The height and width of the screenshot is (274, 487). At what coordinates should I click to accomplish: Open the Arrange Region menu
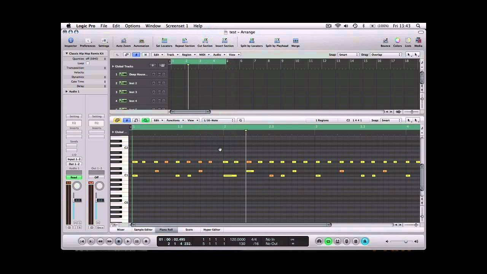[x=188, y=55]
